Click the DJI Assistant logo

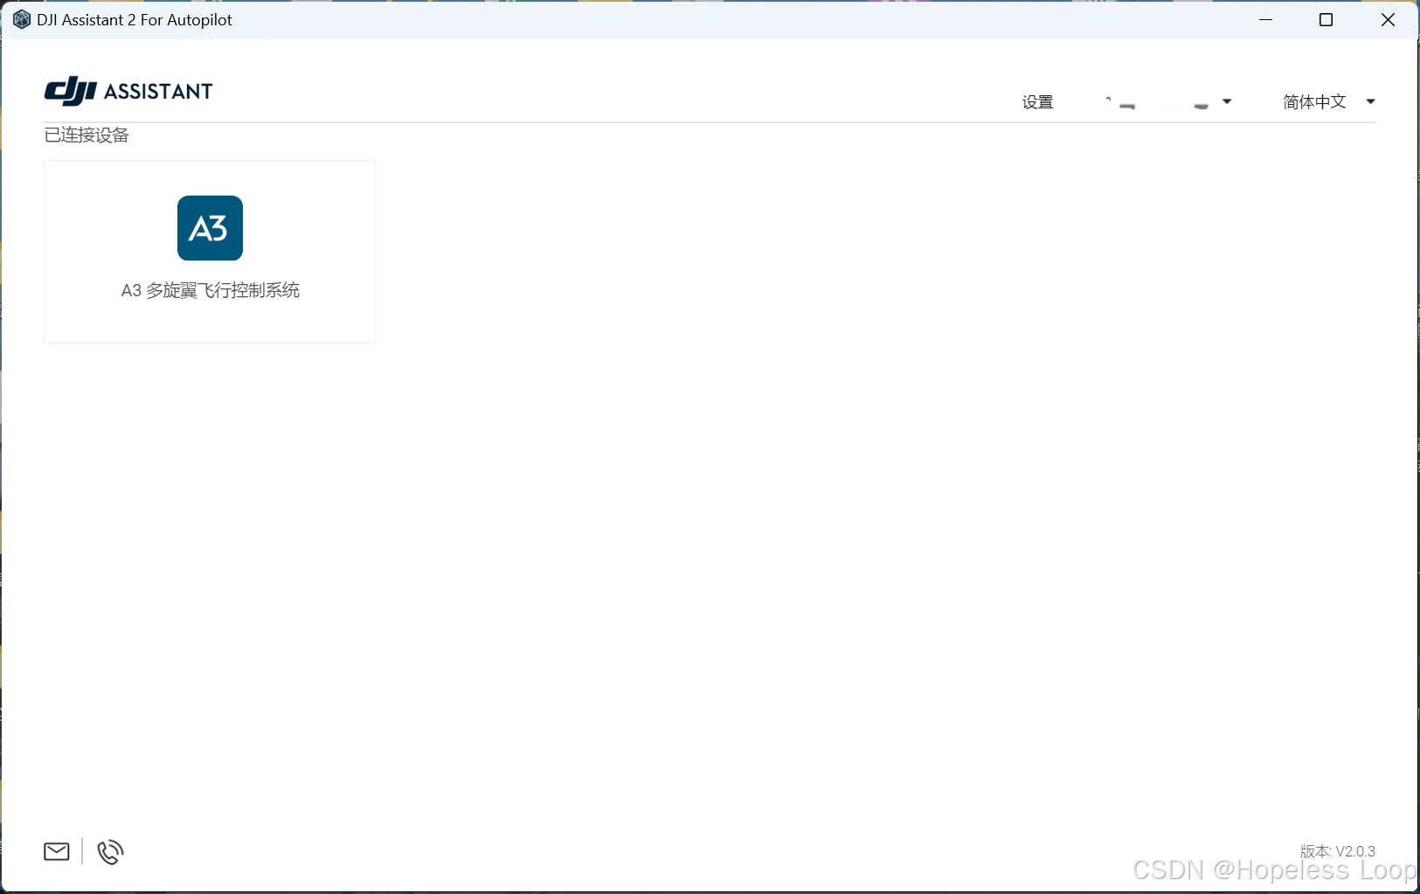(128, 91)
